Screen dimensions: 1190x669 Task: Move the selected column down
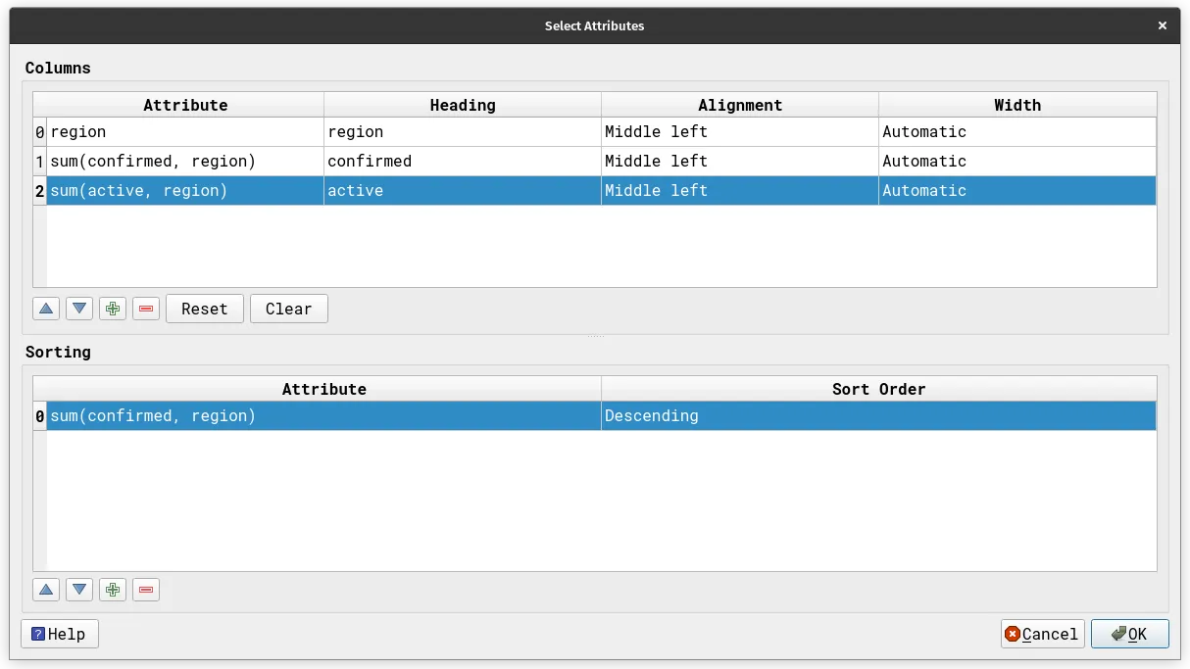78,308
